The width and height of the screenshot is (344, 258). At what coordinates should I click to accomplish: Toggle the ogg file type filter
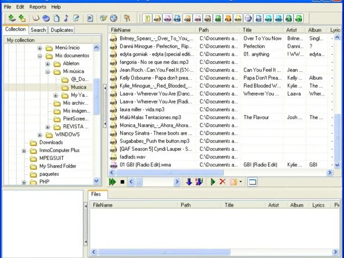pyautogui.click(x=187, y=18)
